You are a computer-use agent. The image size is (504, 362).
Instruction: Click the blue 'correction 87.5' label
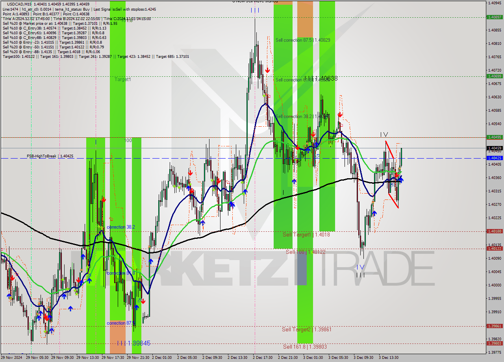[x=121, y=323]
